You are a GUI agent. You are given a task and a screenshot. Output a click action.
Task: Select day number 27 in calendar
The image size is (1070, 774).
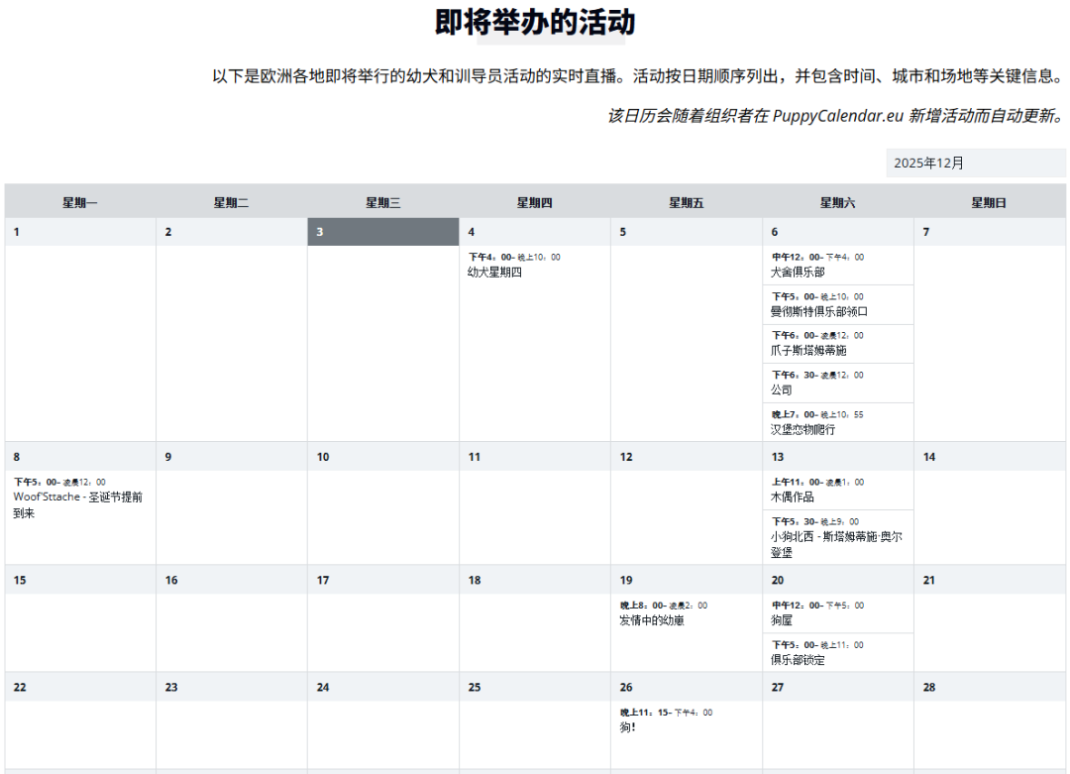tap(778, 688)
